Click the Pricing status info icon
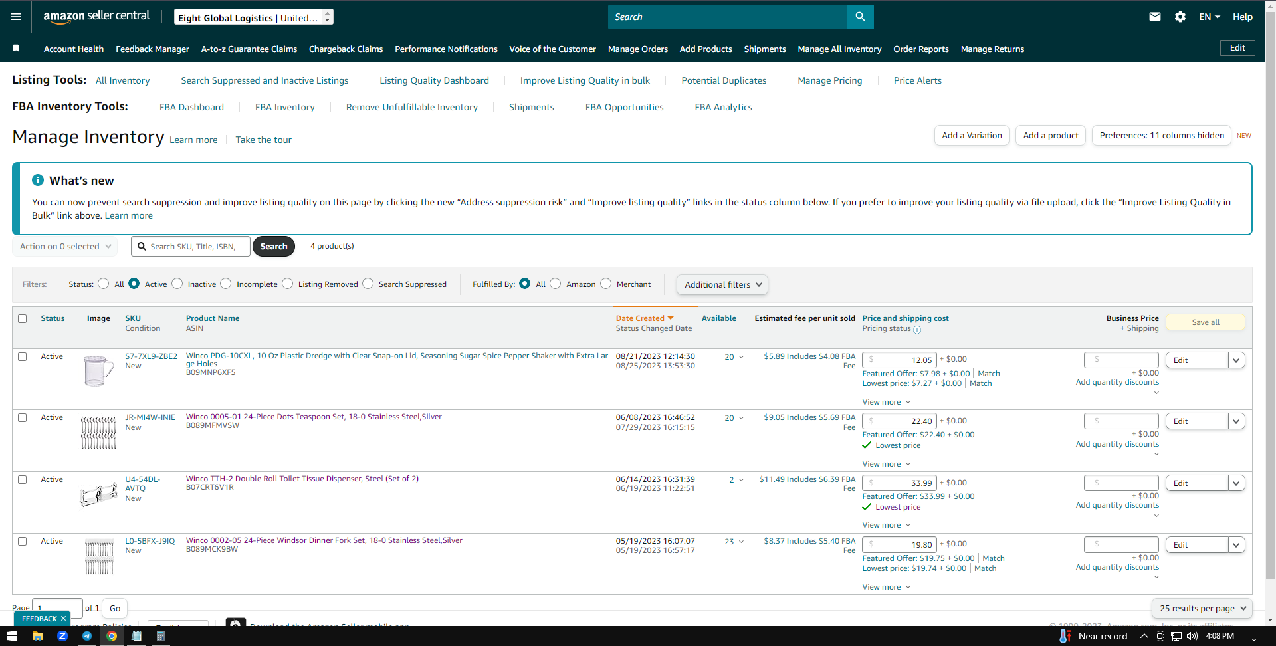The image size is (1276, 646). pyautogui.click(x=917, y=329)
